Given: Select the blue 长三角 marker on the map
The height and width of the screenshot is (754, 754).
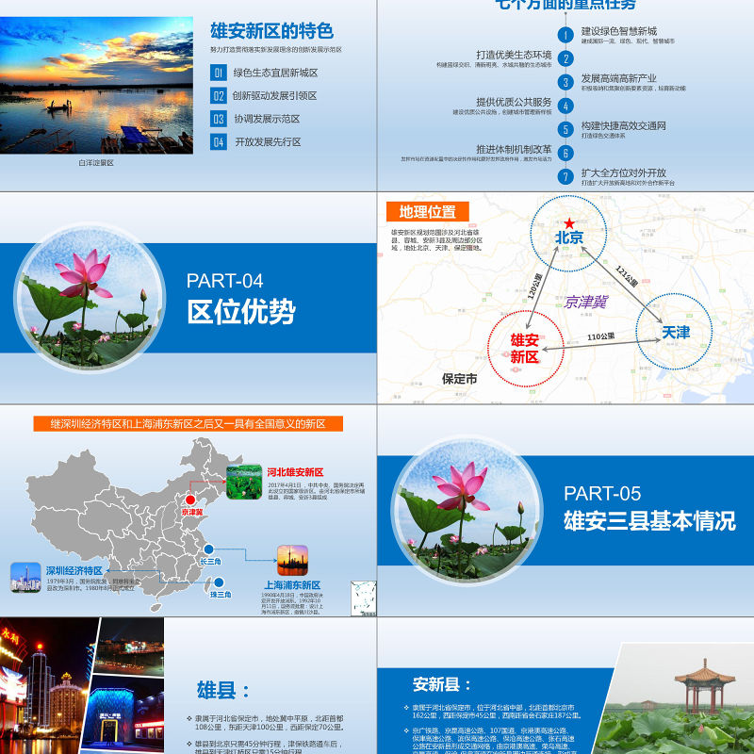Looking at the screenshot, I should point(208,549).
